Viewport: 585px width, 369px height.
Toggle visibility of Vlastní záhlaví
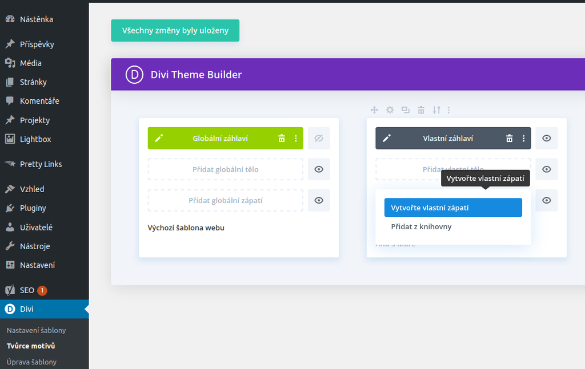547,138
